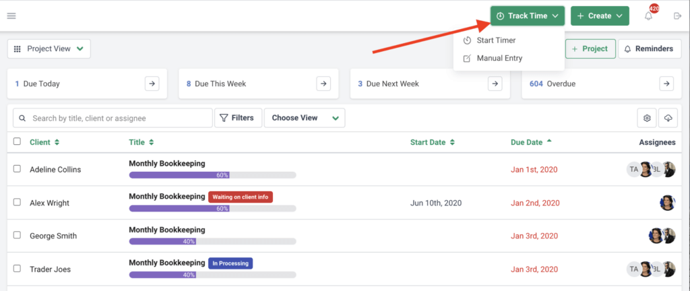690x291 pixels.
Task: Tick the Adeline Collins row checkbox
Action: [18, 169]
